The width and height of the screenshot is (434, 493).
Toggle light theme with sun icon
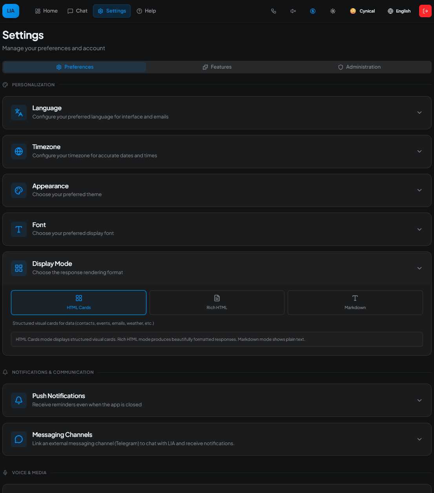333,11
